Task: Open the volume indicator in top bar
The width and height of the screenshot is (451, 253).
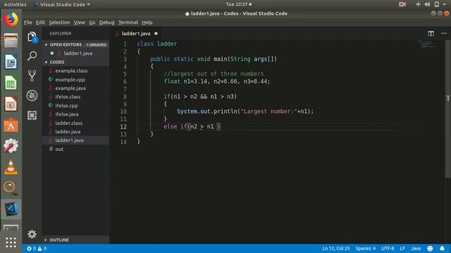Action: coord(428,4)
